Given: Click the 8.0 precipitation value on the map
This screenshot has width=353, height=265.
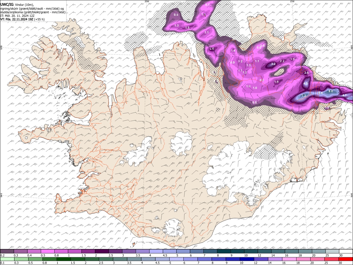Looking at the screenshot, I should pos(331,91).
